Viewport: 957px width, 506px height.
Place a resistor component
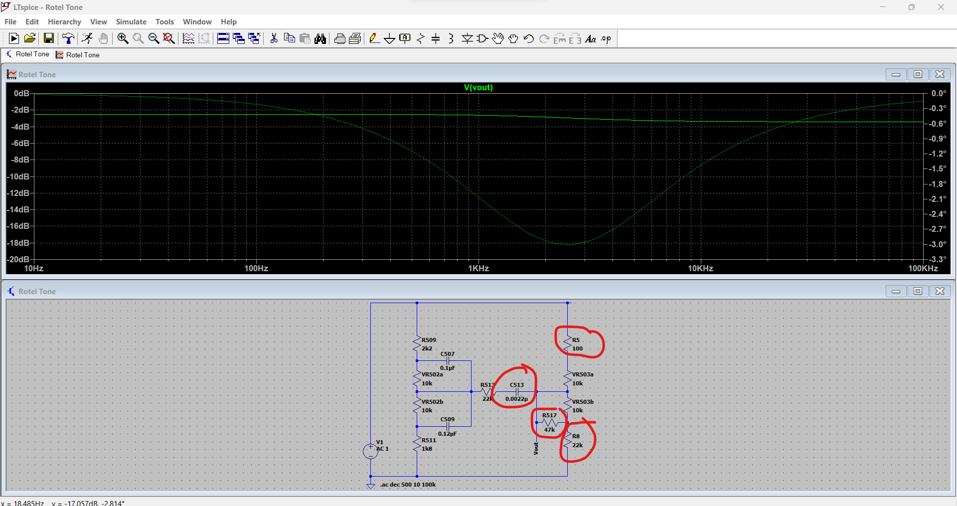[x=421, y=38]
